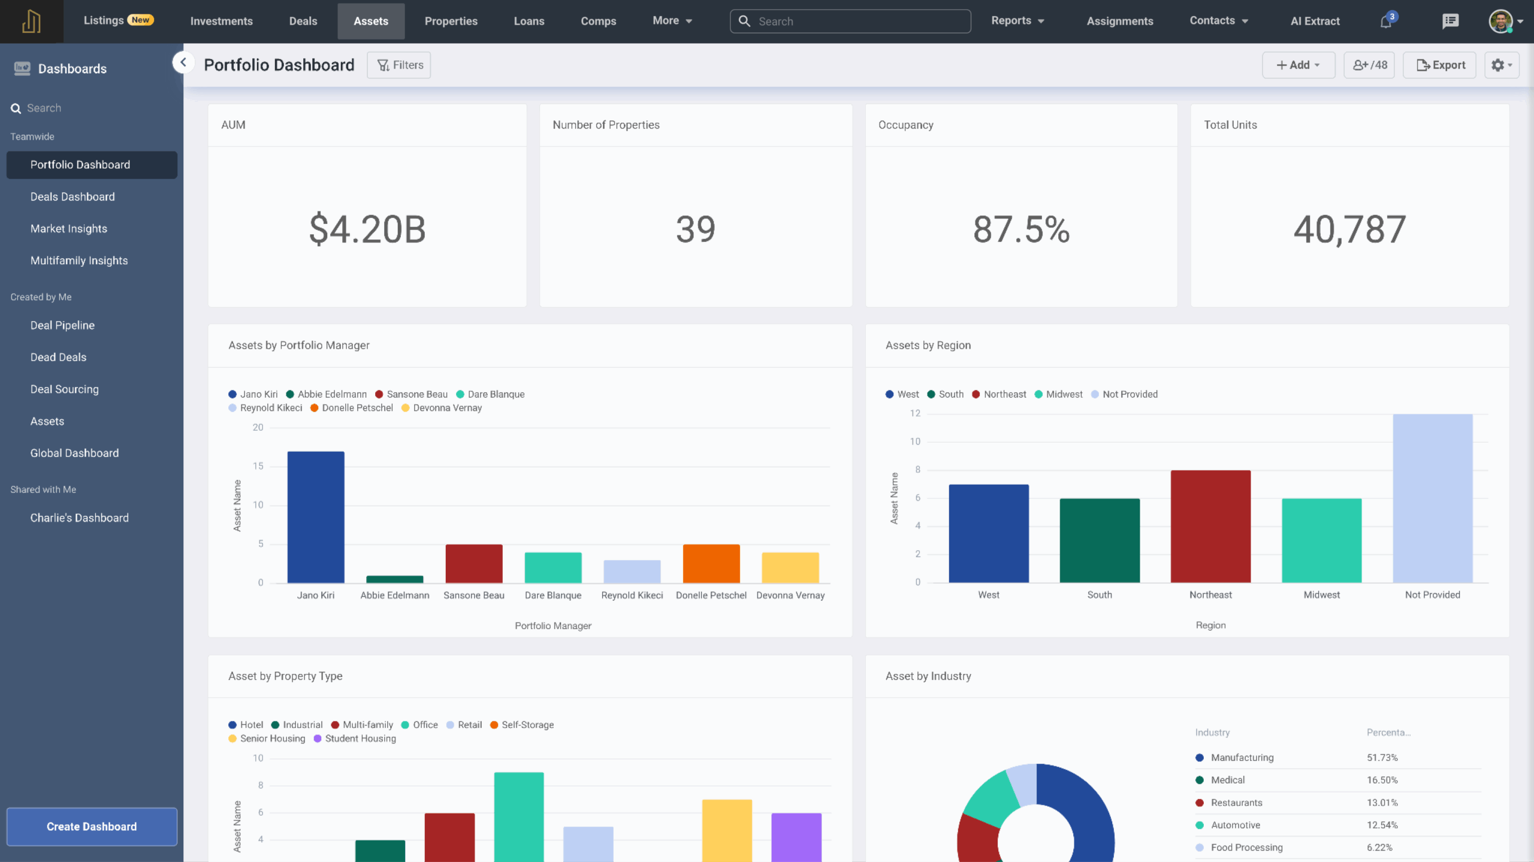
Task: Click the share users /48 button
Action: coord(1369,65)
